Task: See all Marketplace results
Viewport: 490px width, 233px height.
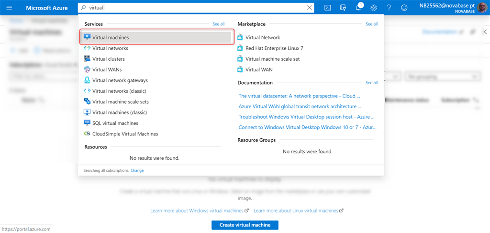Action: pos(371,24)
